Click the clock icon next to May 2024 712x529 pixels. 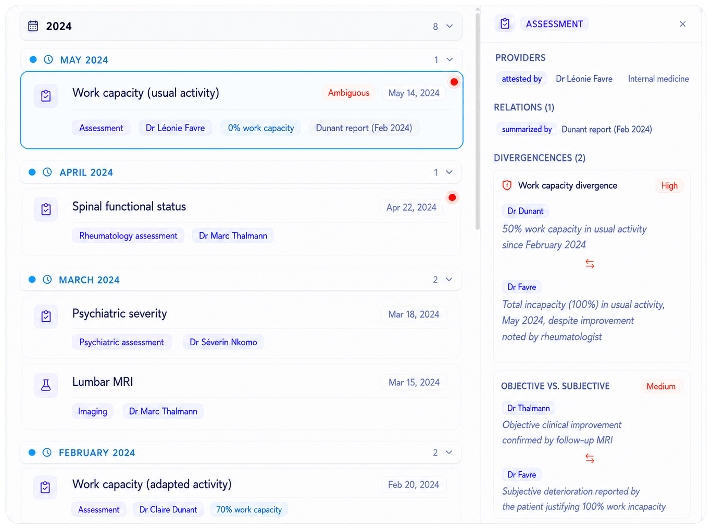coord(48,59)
